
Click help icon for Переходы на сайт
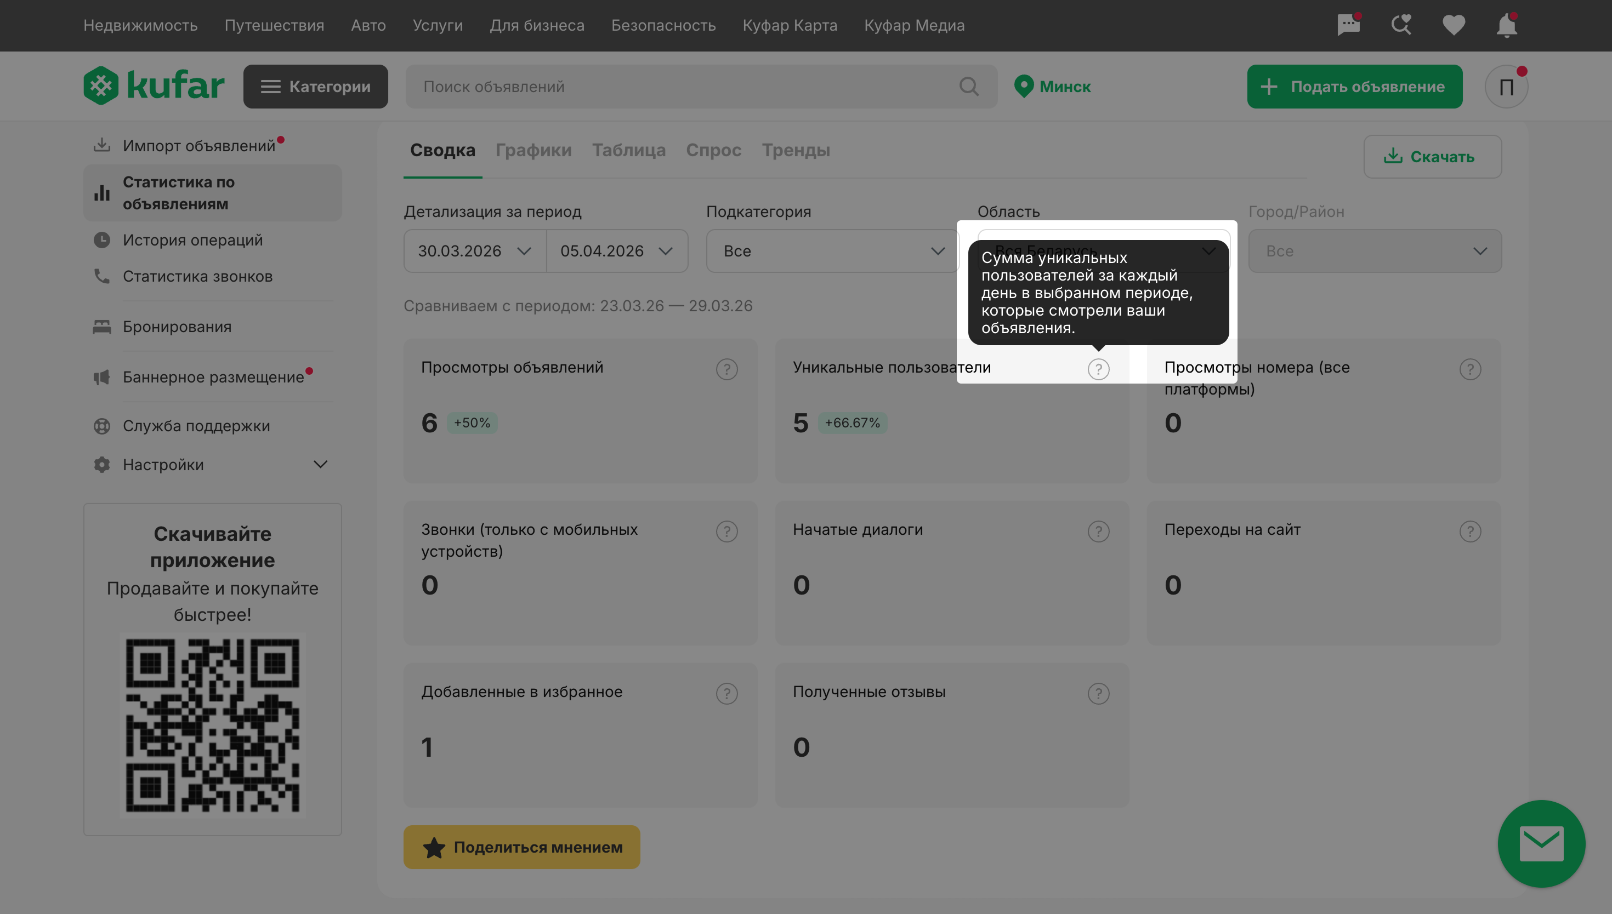pyautogui.click(x=1470, y=531)
